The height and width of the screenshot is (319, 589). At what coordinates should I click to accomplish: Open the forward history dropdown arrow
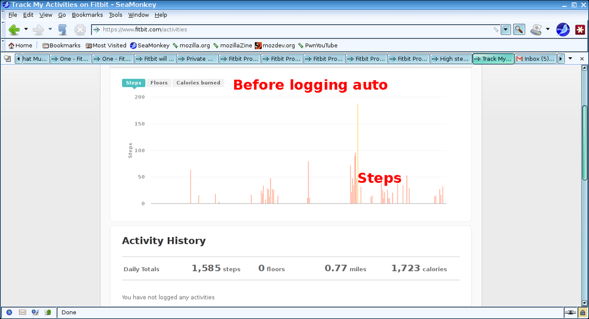[x=50, y=29]
